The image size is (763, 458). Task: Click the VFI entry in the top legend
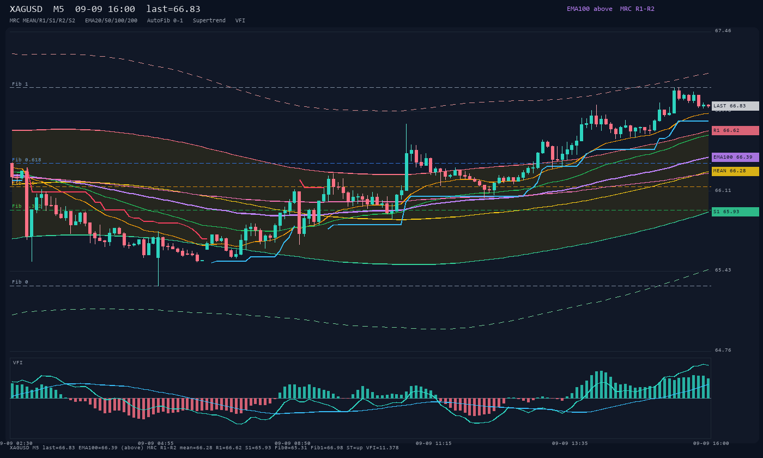240,21
